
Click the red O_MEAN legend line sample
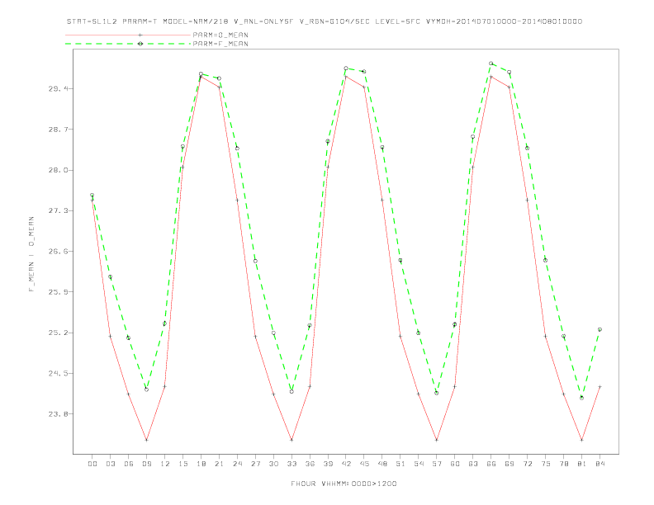tap(128, 35)
